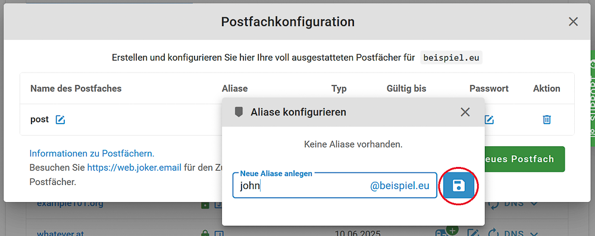The height and width of the screenshot is (236, 595).
Task: Expand the DNS chevron for example101.org
Action: [534, 204]
